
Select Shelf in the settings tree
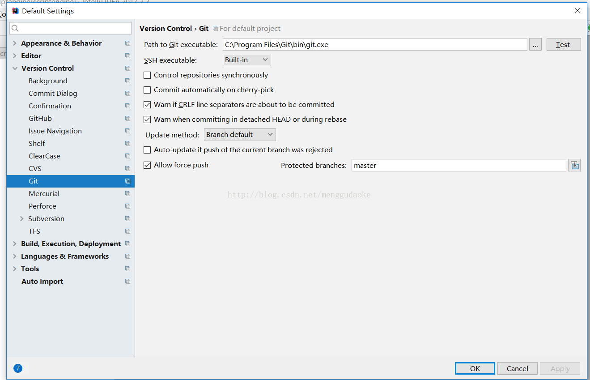point(37,144)
